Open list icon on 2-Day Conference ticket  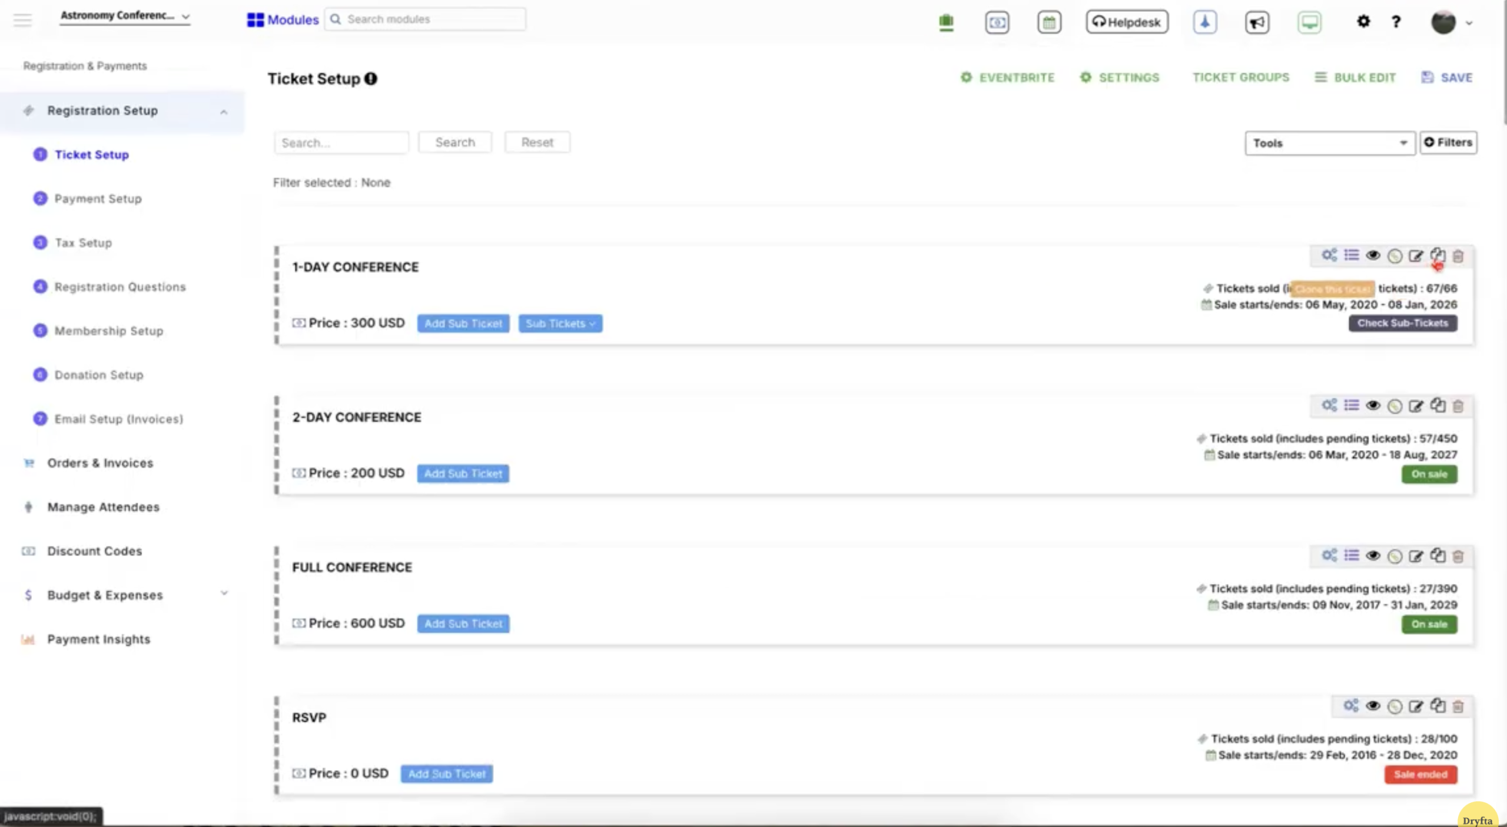(1351, 405)
